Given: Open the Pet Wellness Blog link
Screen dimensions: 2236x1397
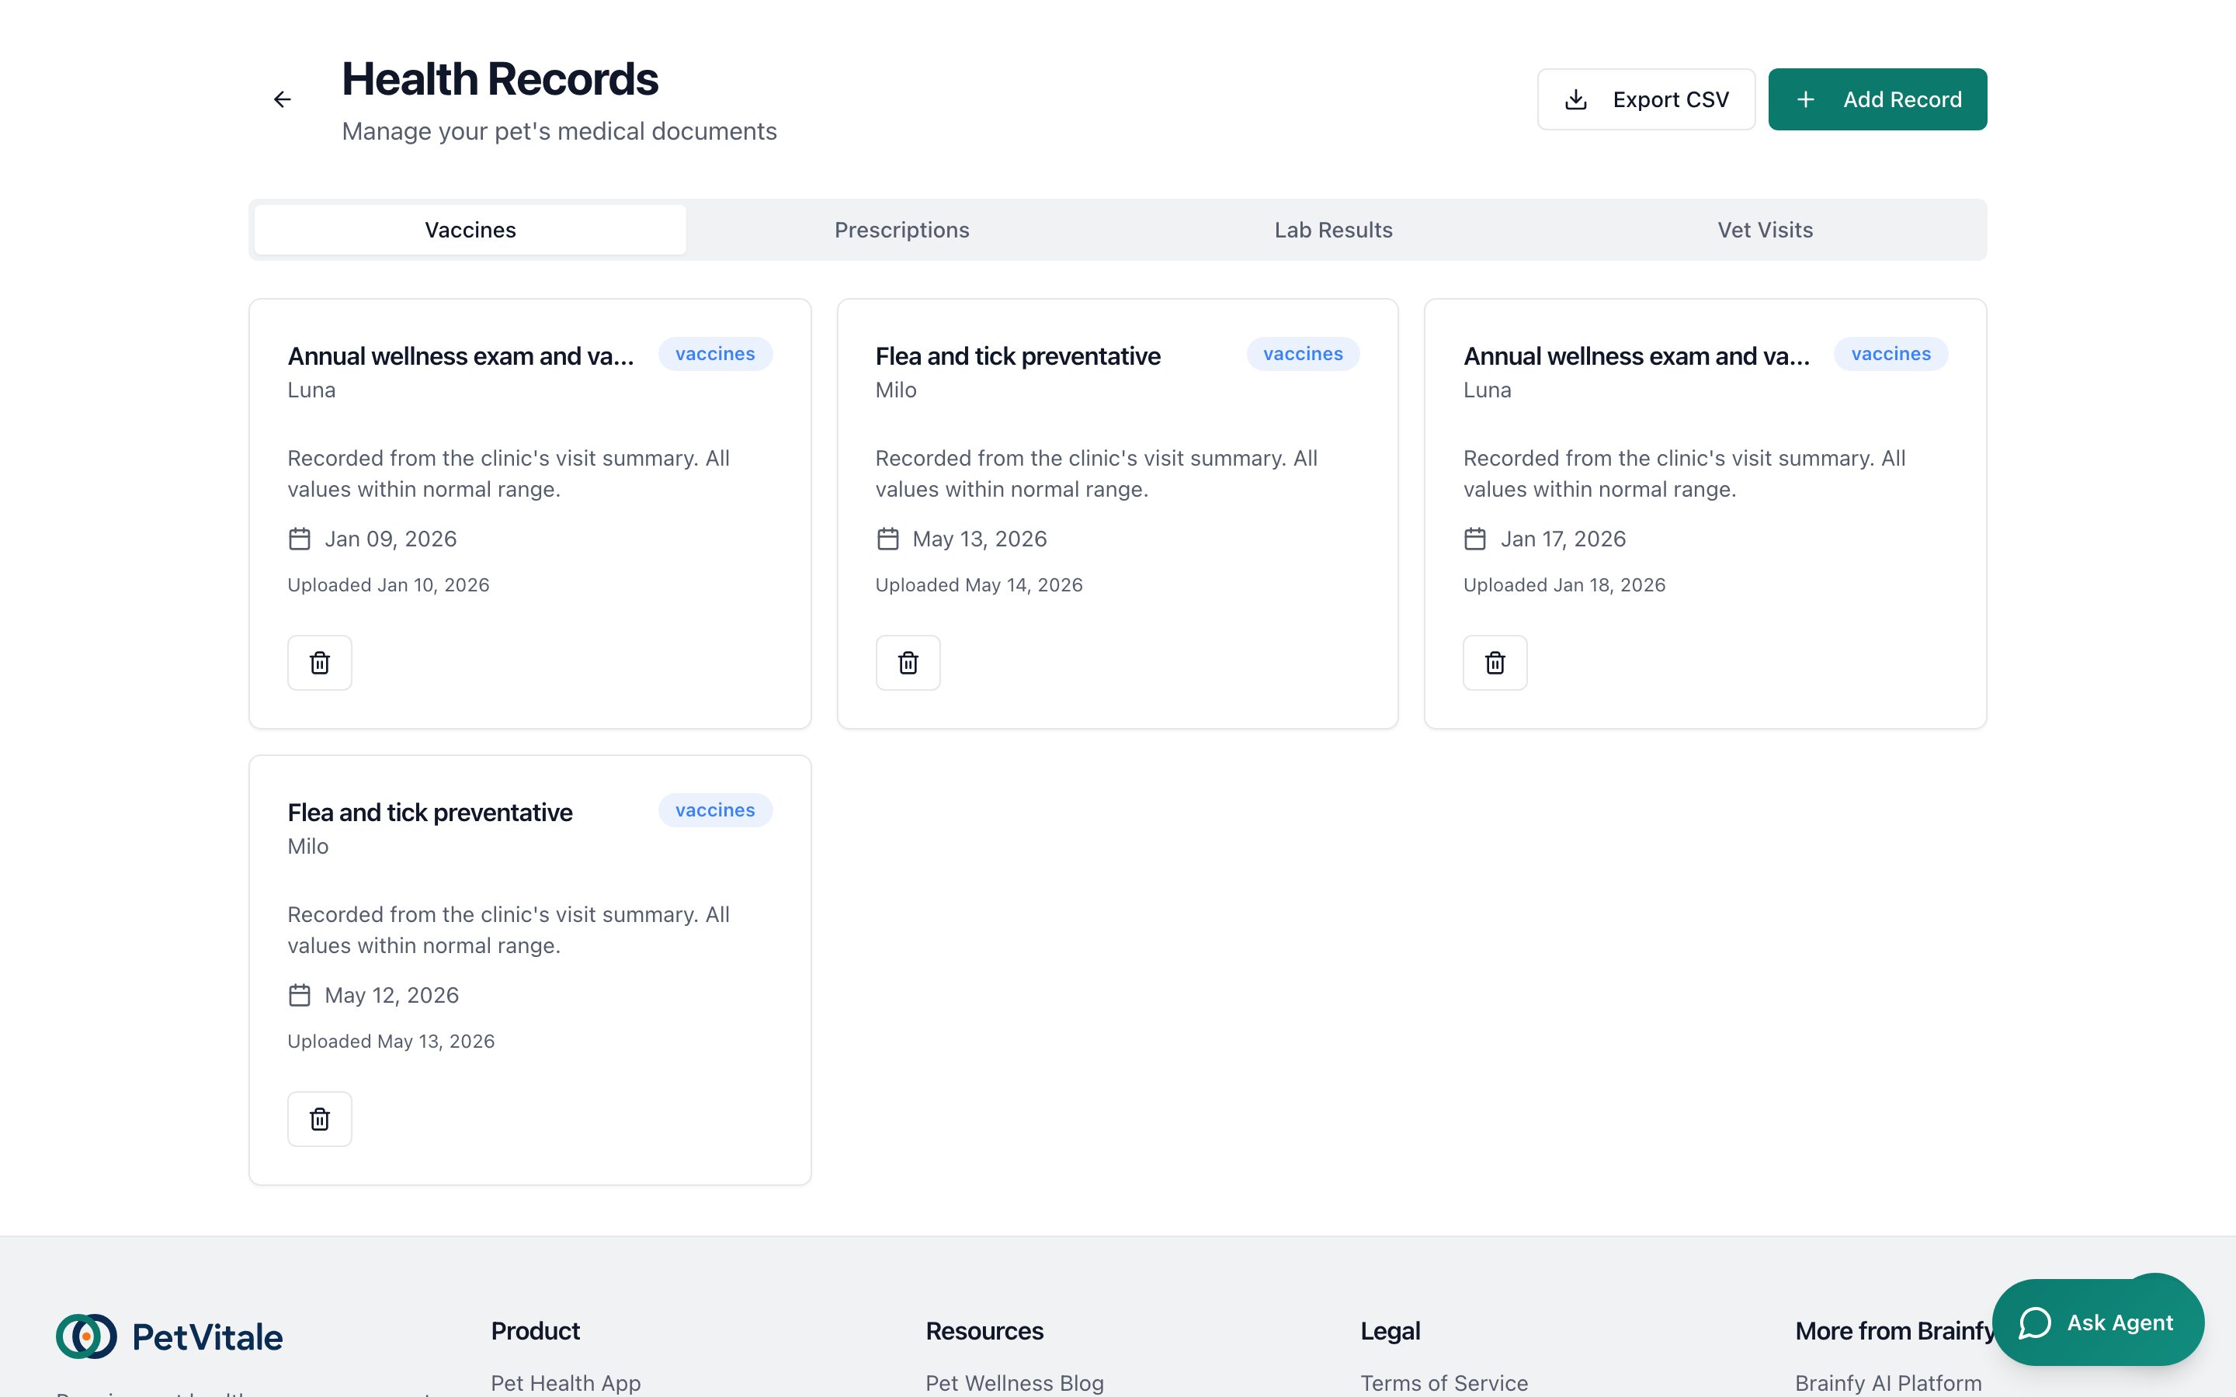Looking at the screenshot, I should point(1015,1382).
